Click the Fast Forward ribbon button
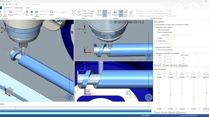209x117 pixels. [37, 14]
